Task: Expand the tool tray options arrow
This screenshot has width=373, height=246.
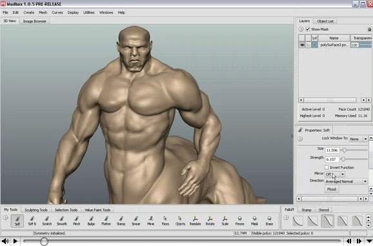Action: [x=5, y=218]
